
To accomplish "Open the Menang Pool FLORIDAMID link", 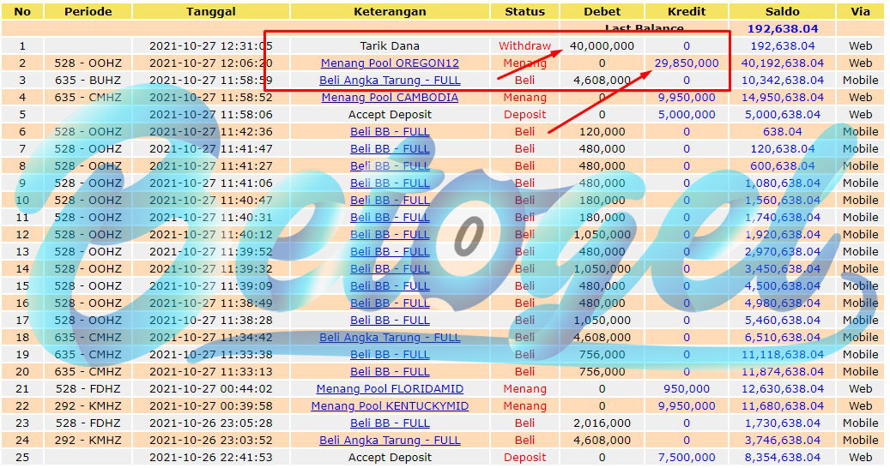I will point(390,388).
